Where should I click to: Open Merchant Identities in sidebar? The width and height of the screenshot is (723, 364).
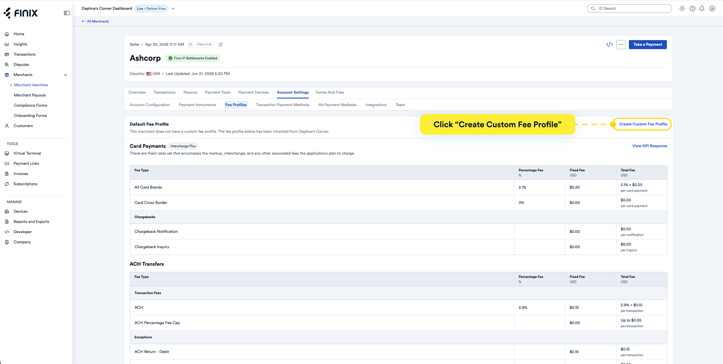tap(31, 85)
